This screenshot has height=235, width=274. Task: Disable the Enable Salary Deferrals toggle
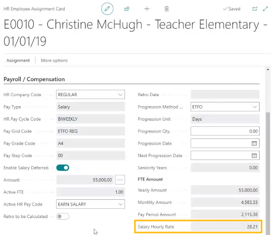point(63,168)
